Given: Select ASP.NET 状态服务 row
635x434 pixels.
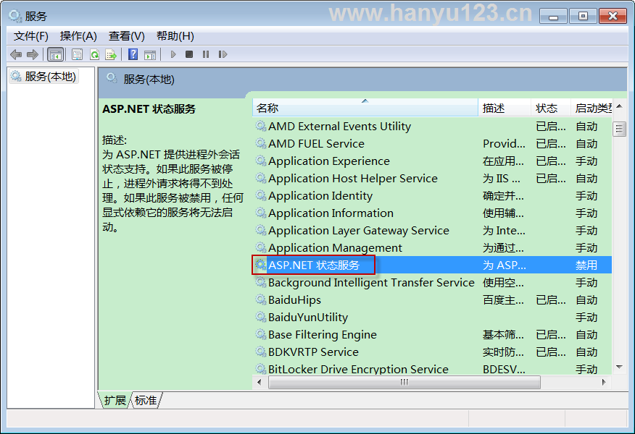Looking at the screenshot, I should 432,265.
